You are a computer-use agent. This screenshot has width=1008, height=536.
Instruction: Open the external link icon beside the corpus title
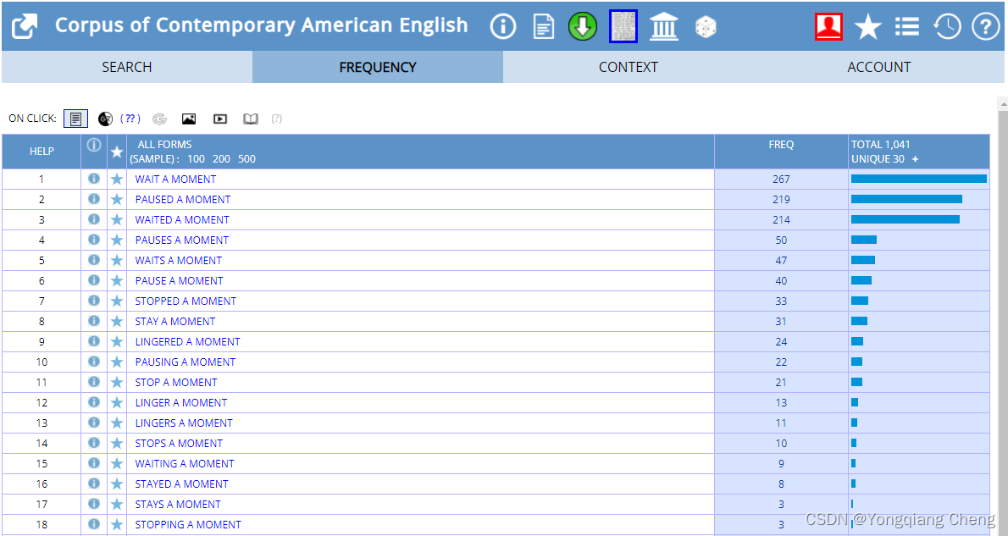point(25,26)
